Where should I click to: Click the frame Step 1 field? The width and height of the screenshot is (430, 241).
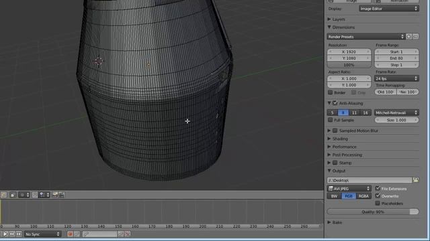(x=396, y=65)
